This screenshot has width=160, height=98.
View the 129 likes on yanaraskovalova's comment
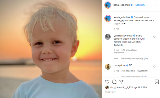[x=129, y=50]
